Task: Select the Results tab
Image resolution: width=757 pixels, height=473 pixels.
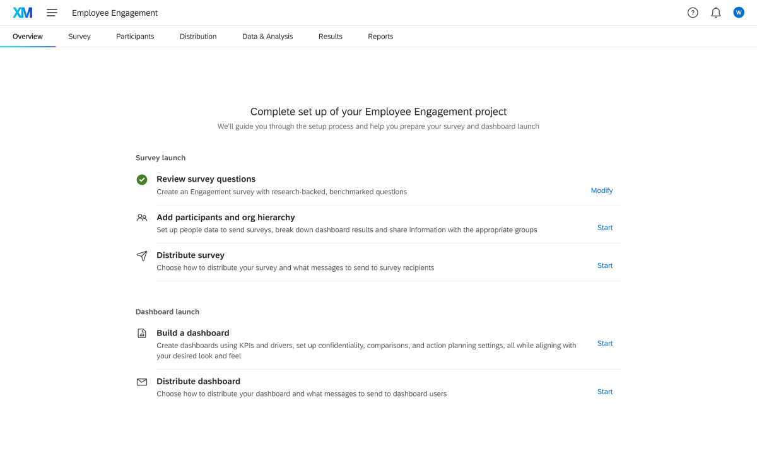Action: 331,37
